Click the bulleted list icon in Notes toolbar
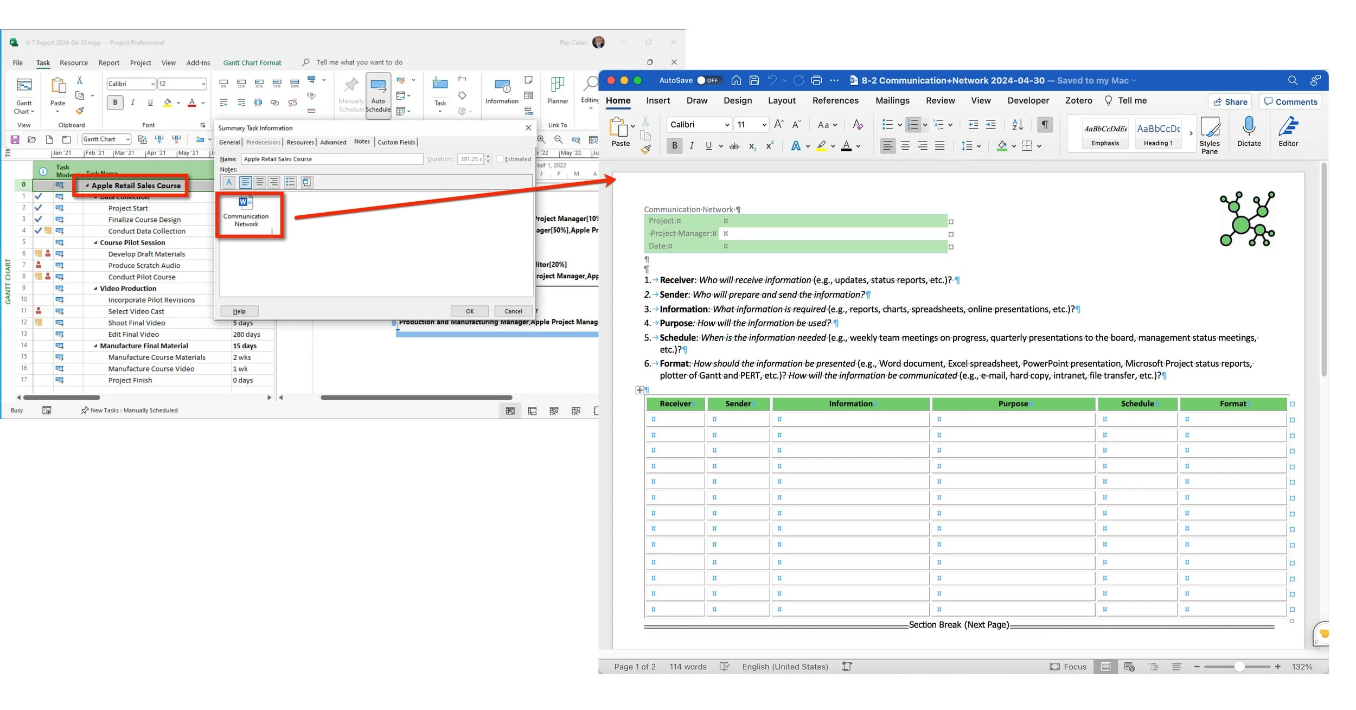 click(x=290, y=182)
